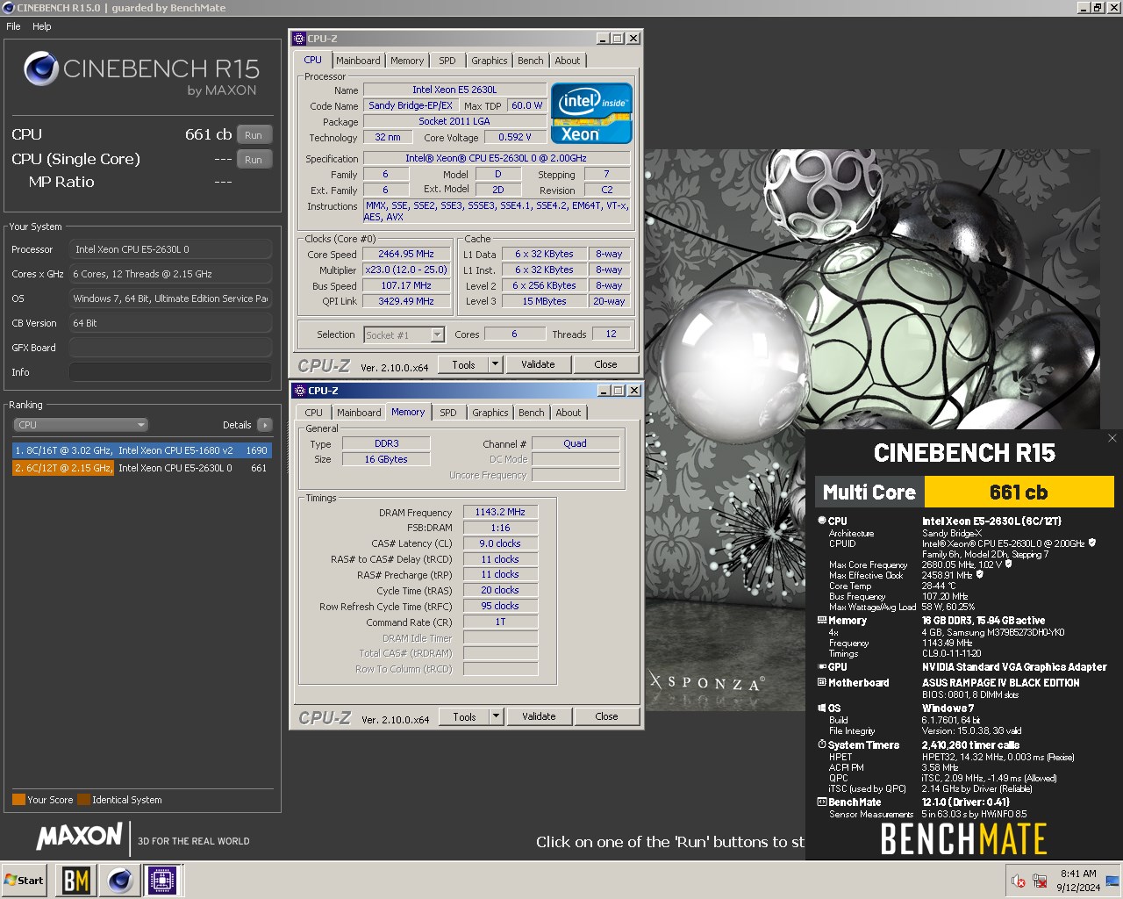Click the Core Speed value 2464.95 MHz
The width and height of the screenshot is (1123, 899).
pyautogui.click(x=406, y=255)
